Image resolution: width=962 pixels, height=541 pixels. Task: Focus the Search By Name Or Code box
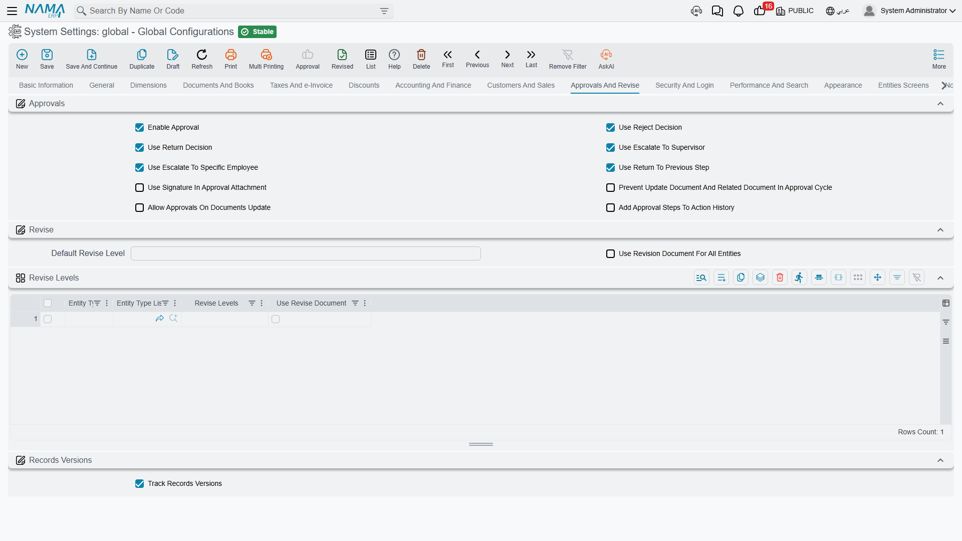point(233,11)
